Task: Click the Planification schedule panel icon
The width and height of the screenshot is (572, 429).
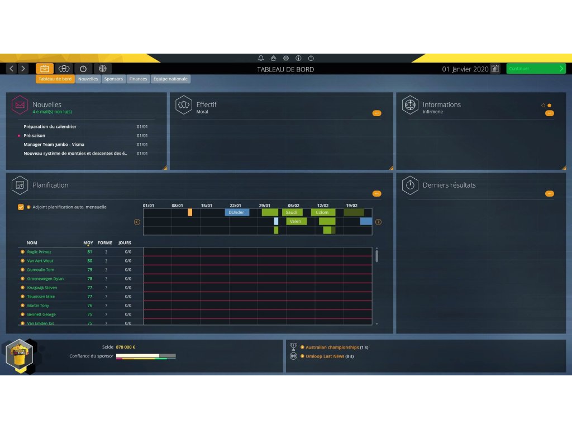Action: [20, 185]
